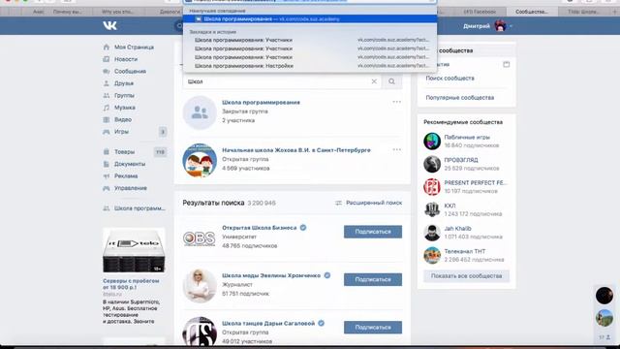Click verified badge next to Школа танцев Дарьи Сагаловой

pos(321,323)
